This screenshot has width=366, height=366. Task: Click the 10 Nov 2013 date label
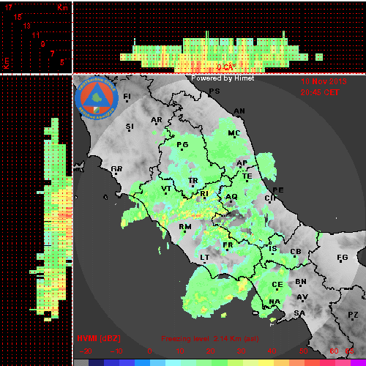pyautogui.click(x=324, y=81)
